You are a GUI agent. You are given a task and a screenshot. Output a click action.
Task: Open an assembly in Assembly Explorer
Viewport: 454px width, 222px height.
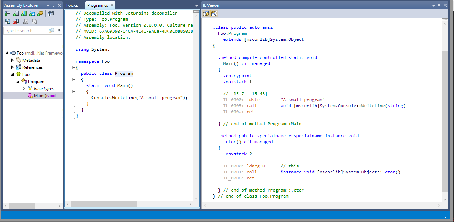[x=7, y=13]
